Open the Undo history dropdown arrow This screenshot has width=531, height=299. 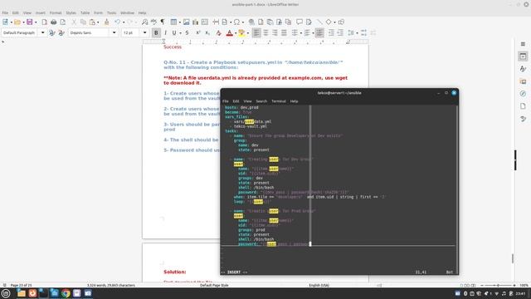coord(124,22)
